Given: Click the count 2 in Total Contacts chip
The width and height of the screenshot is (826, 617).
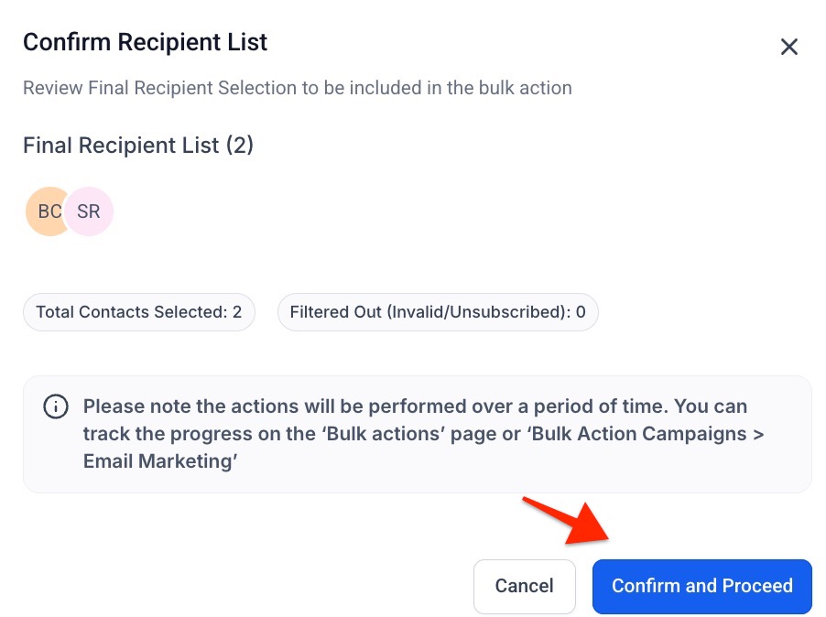Looking at the screenshot, I should [x=237, y=312].
